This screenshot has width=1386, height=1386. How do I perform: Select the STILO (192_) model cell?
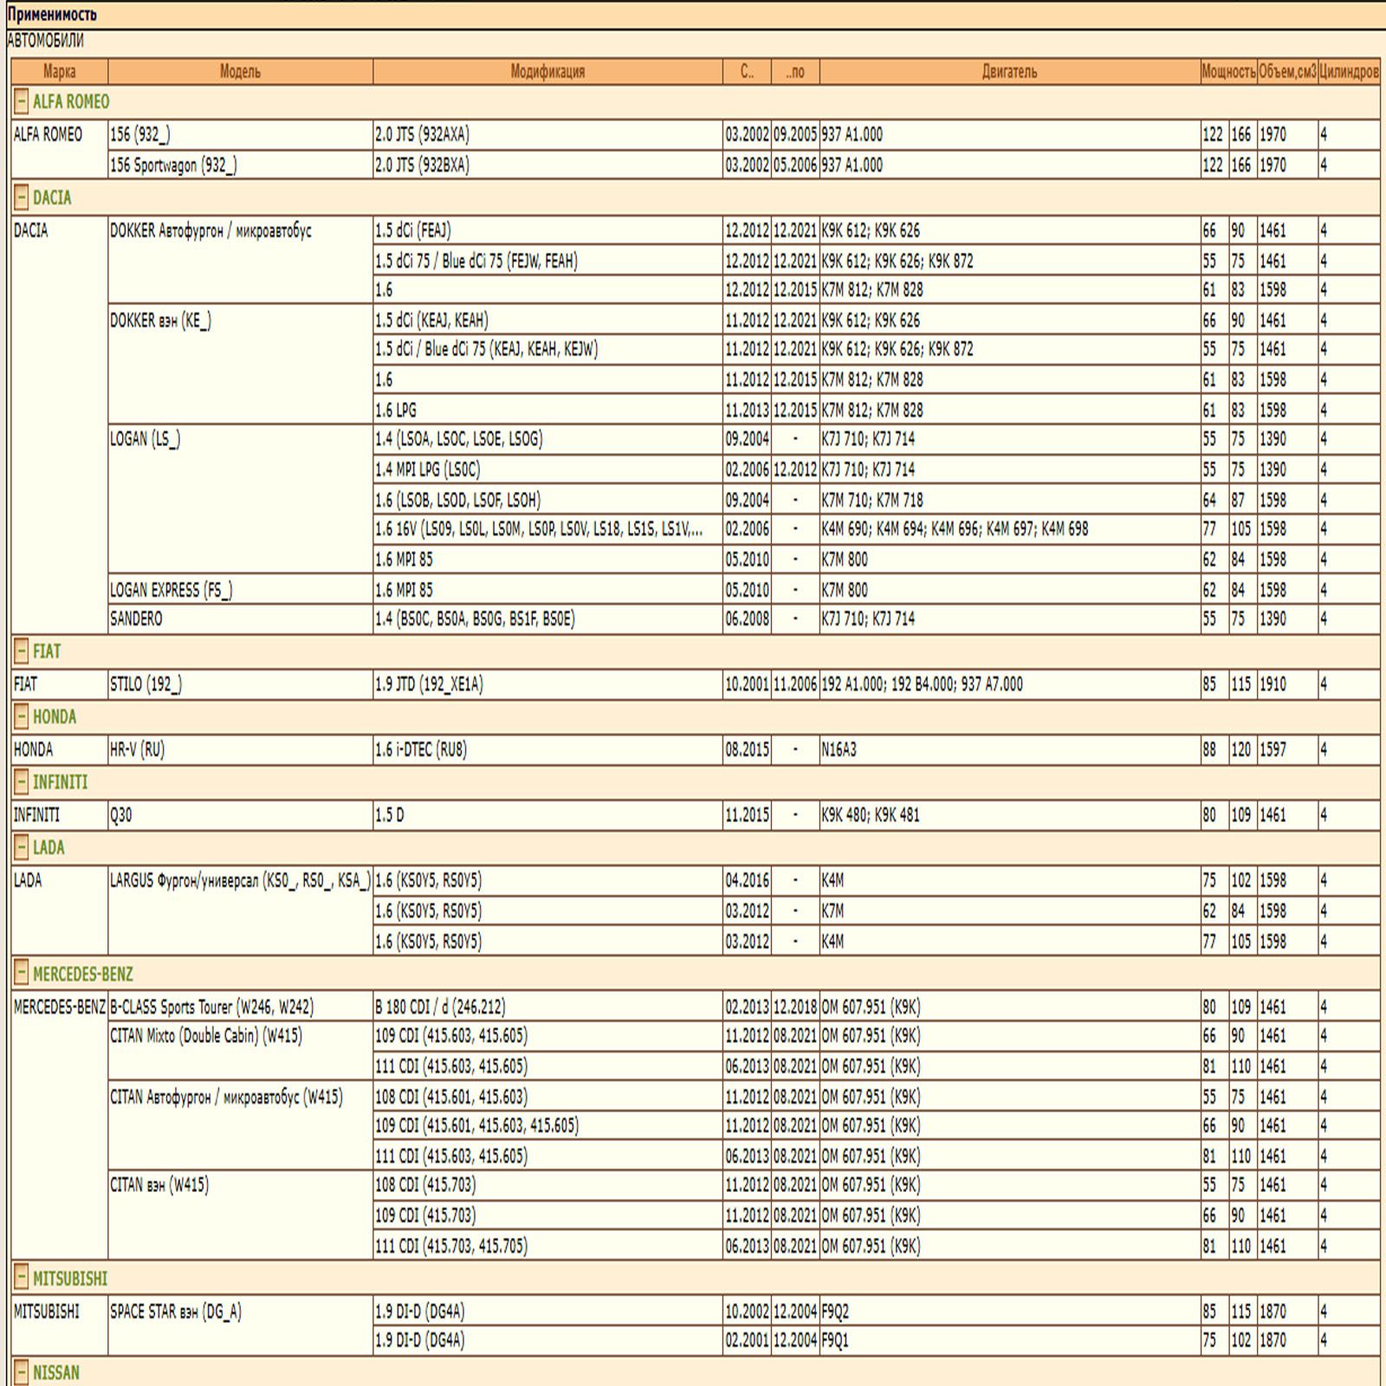coord(146,684)
